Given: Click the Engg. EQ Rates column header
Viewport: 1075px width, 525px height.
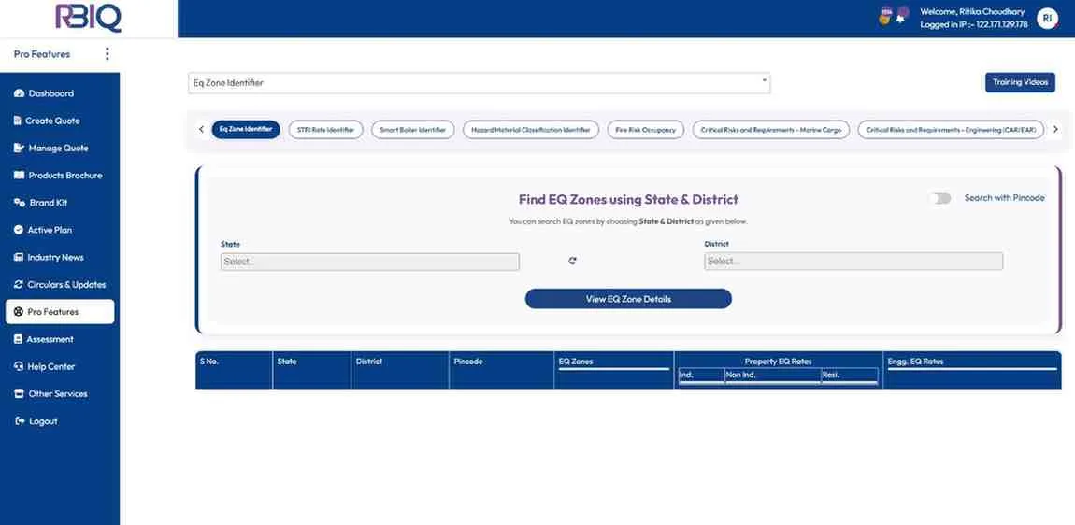Looking at the screenshot, I should (971, 370).
